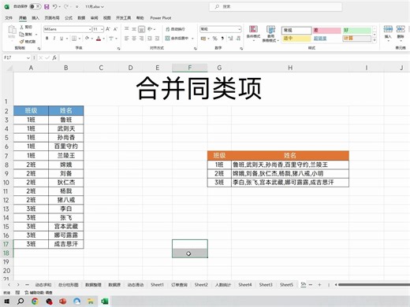
Task: Toggle Top Align icon
Action: 127,29
